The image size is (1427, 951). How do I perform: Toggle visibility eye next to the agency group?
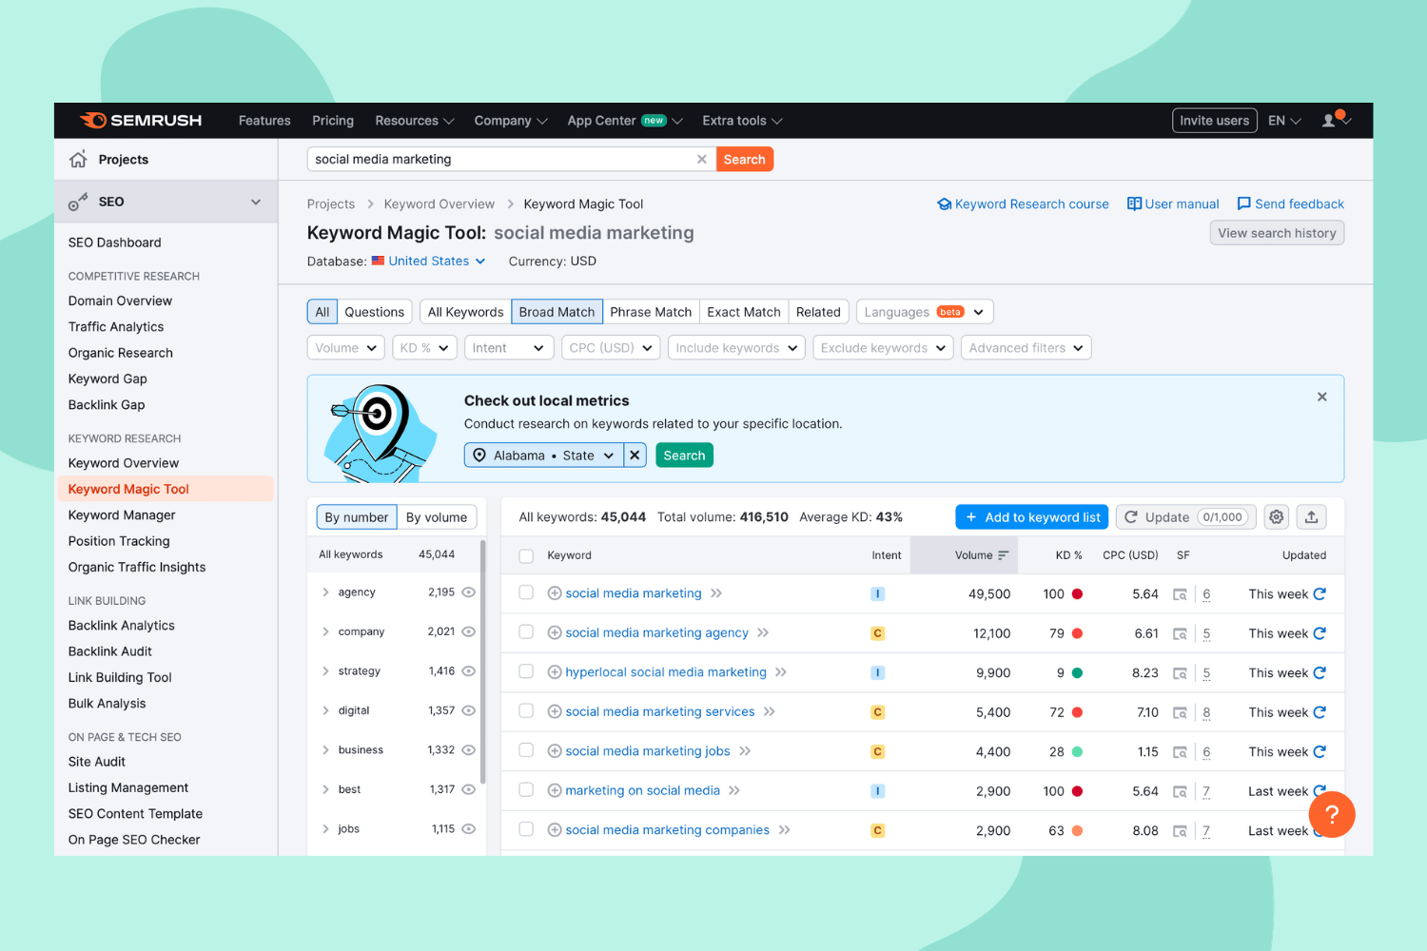(x=468, y=592)
